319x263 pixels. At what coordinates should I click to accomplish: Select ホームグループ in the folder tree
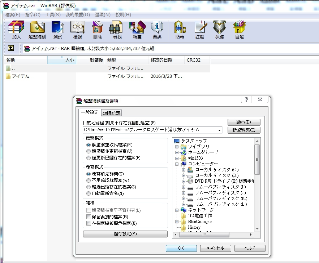click(203, 152)
